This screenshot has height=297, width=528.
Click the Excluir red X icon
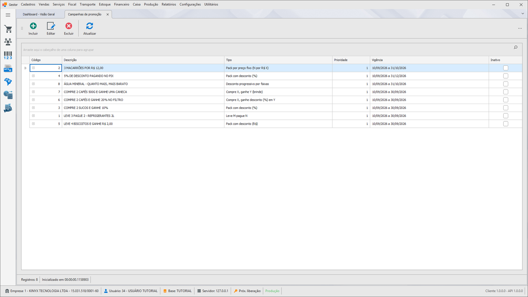(69, 26)
